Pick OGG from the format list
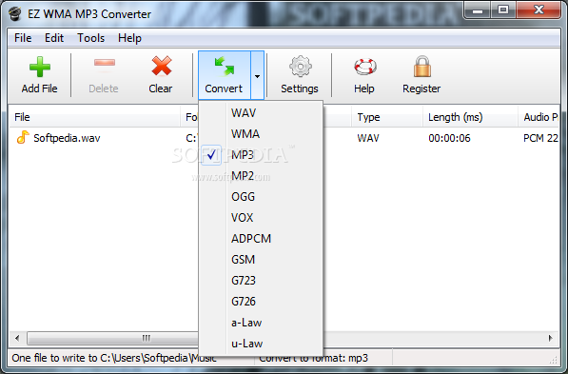The width and height of the screenshot is (568, 374). point(261,197)
